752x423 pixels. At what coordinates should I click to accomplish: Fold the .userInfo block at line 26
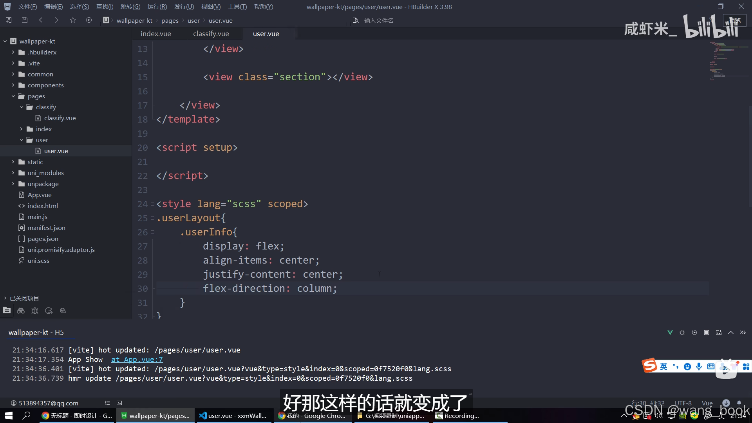tap(153, 232)
